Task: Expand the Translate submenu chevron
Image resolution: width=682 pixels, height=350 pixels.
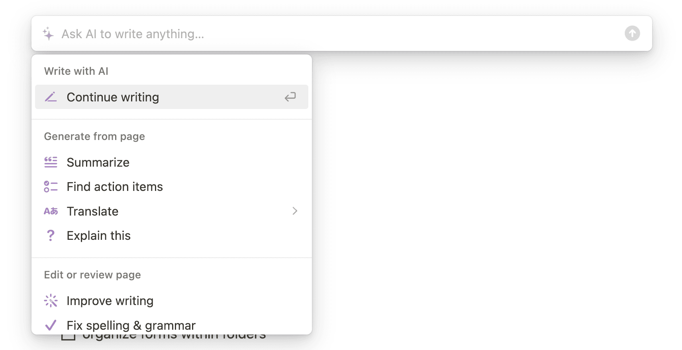Action: pos(295,211)
